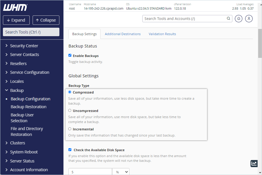262x175 pixels.
Task: Focus the Search Tools sidebar field
Action: [31, 32]
